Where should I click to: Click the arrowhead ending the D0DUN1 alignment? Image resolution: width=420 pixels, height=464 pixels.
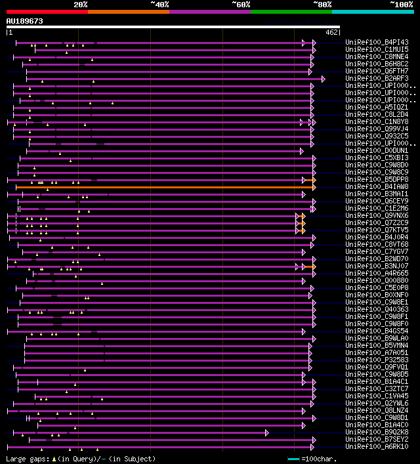pyautogui.click(x=301, y=152)
